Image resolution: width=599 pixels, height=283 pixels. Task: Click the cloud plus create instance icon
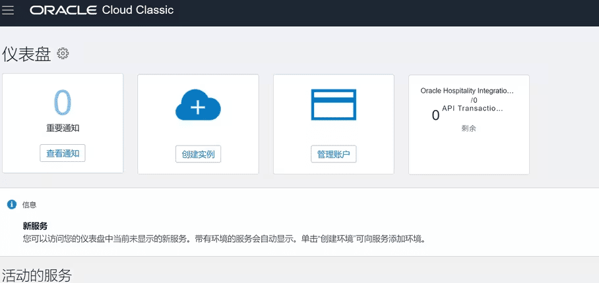198,105
